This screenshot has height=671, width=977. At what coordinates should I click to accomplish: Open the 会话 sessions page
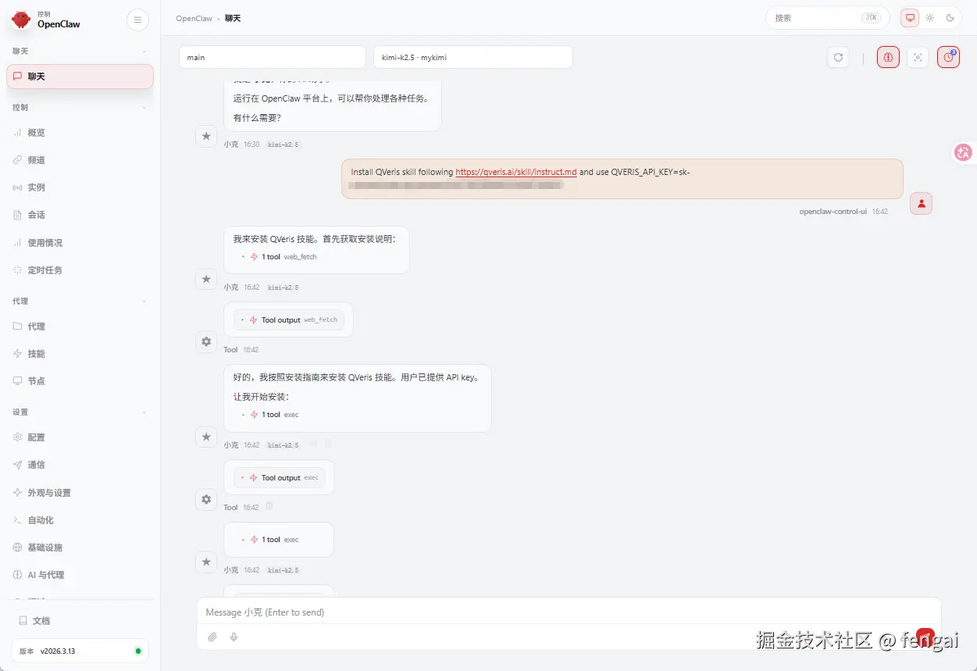[x=80, y=215]
